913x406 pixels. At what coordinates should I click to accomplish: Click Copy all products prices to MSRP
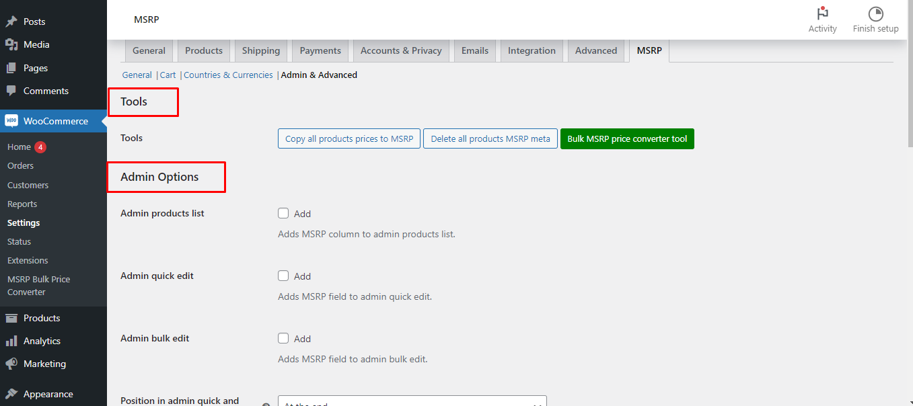click(x=349, y=138)
